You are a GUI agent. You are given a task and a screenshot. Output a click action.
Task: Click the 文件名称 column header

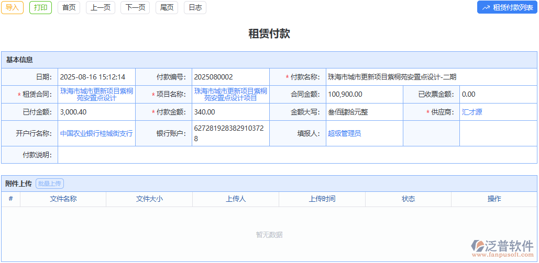coord(63,199)
